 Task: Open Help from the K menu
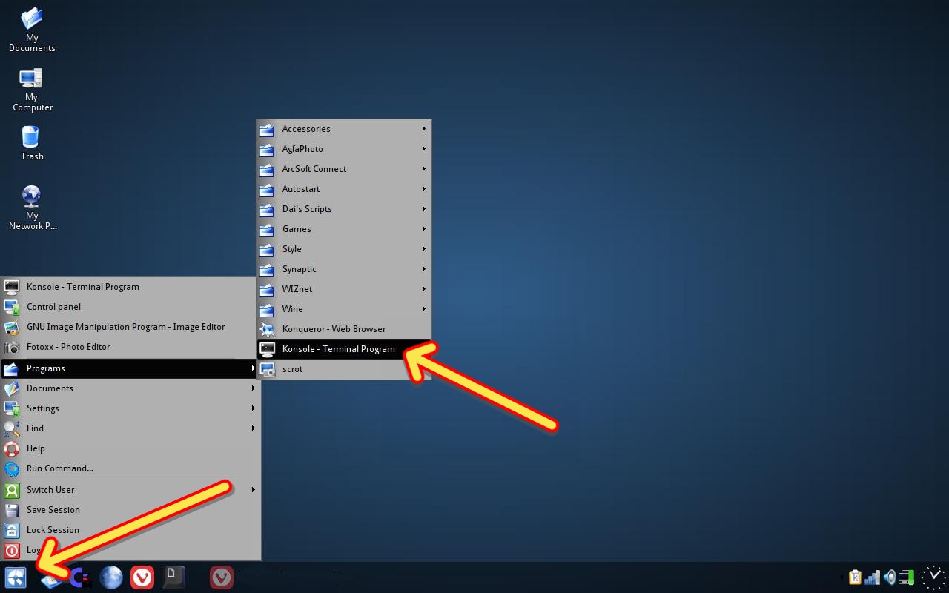(x=130, y=448)
